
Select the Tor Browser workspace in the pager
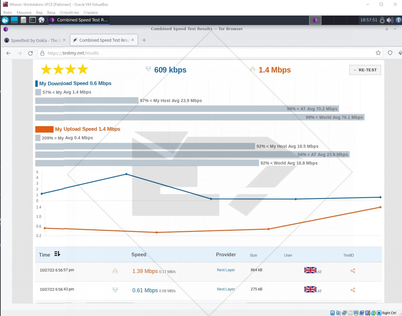[315, 20]
